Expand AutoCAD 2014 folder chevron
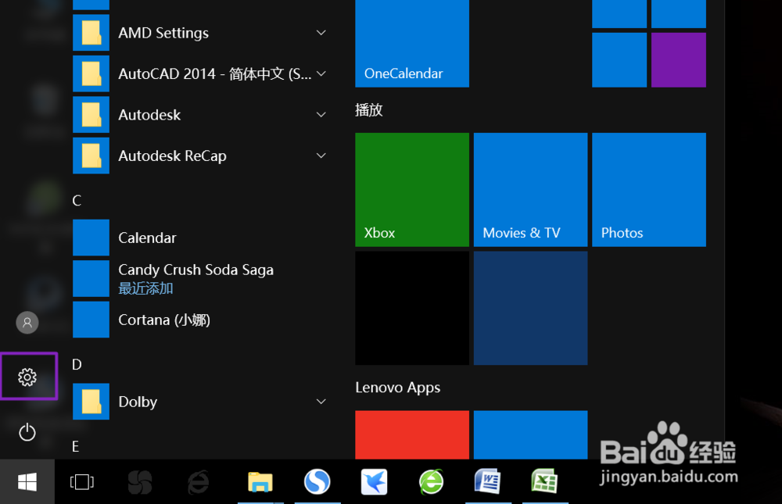Image resolution: width=782 pixels, height=504 pixels. click(x=321, y=73)
